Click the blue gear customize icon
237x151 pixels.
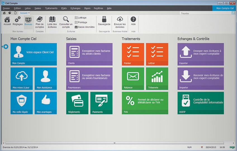[x=5, y=47]
